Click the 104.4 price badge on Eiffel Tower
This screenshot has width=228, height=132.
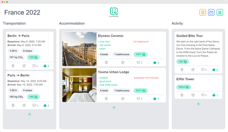point(184,87)
